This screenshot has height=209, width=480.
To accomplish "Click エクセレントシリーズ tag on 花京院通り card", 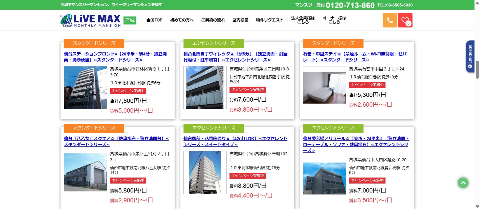I will coord(214,128).
